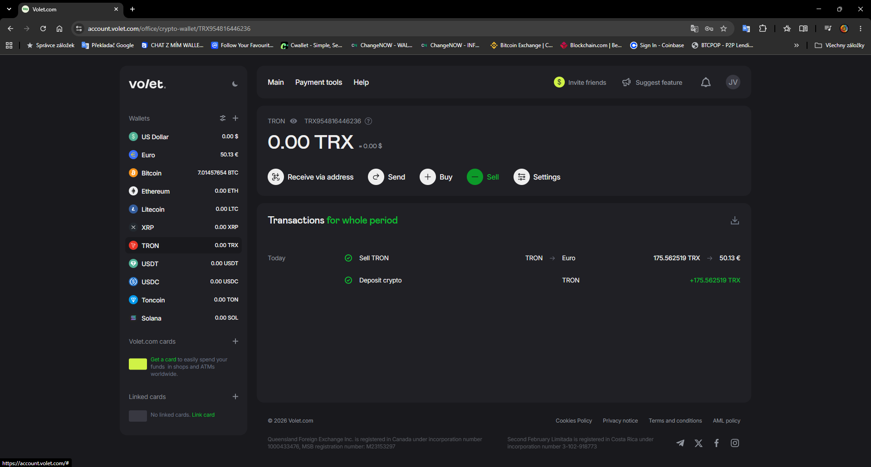Send TRX from wallet

[x=387, y=177]
